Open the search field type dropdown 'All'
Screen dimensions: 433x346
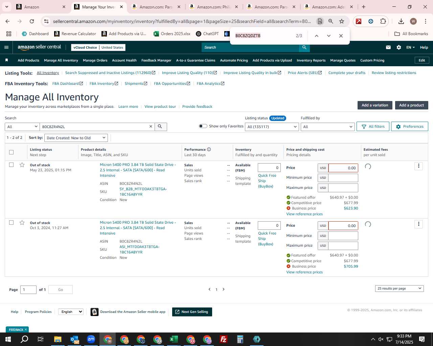(22, 127)
